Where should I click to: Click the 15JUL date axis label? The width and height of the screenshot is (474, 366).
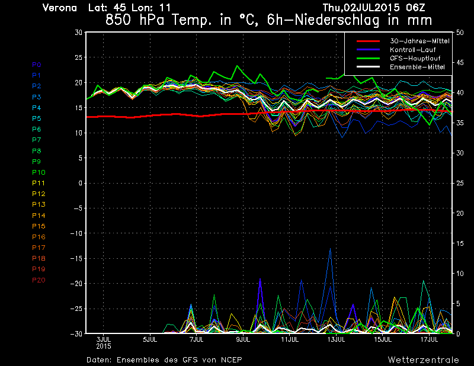pos(383,340)
